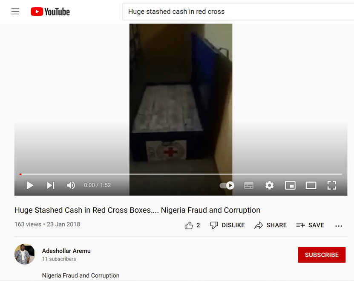This screenshot has height=281, width=354.
Task: Play the video
Action: pos(30,185)
